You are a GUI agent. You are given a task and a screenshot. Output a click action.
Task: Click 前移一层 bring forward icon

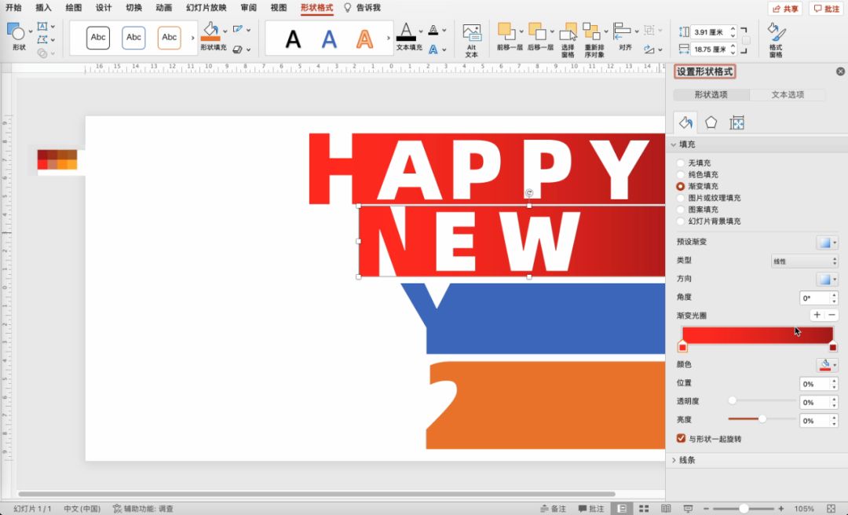[506, 31]
